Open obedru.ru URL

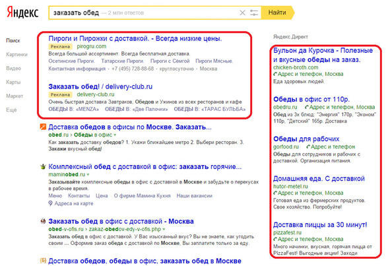tap(285, 107)
